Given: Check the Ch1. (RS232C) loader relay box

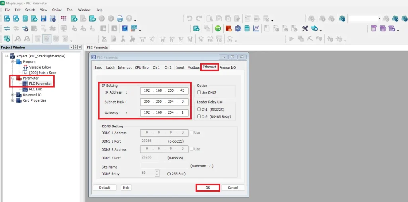Looking at the screenshot, I should [x=199, y=109].
